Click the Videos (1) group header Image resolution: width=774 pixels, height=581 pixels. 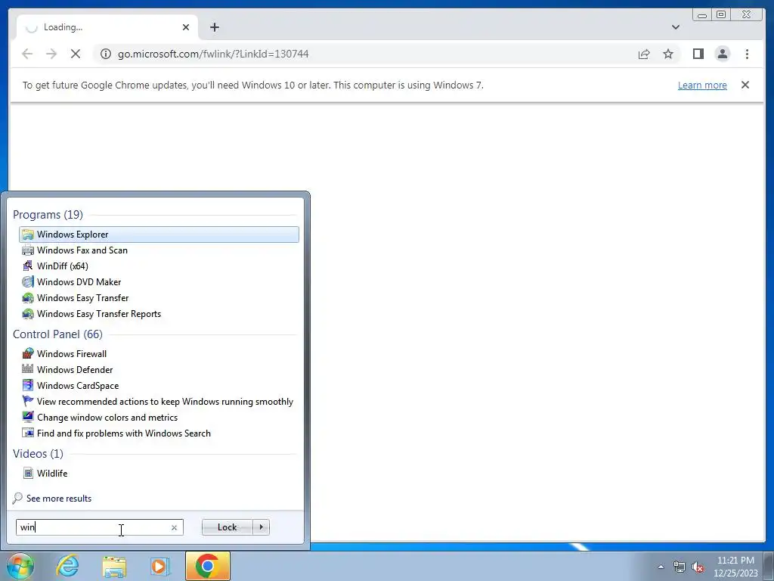click(38, 454)
